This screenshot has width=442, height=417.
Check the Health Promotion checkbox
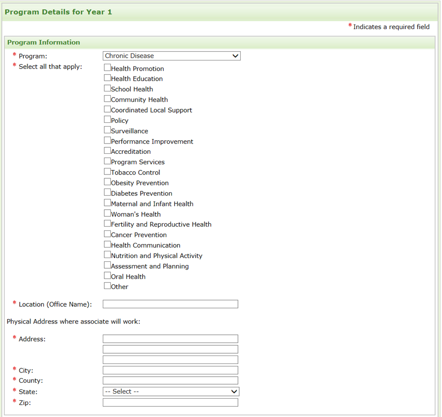point(107,68)
